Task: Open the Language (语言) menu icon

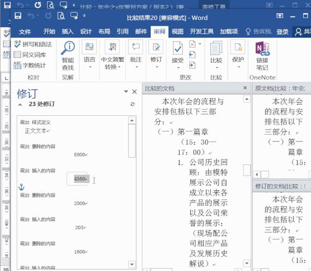Action: [x=89, y=47]
